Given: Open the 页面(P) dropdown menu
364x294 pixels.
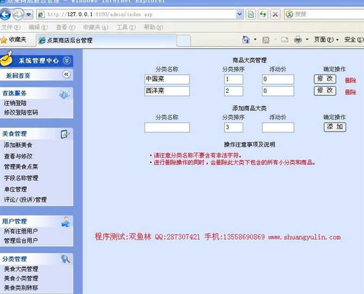Looking at the screenshot, I should (x=326, y=40).
